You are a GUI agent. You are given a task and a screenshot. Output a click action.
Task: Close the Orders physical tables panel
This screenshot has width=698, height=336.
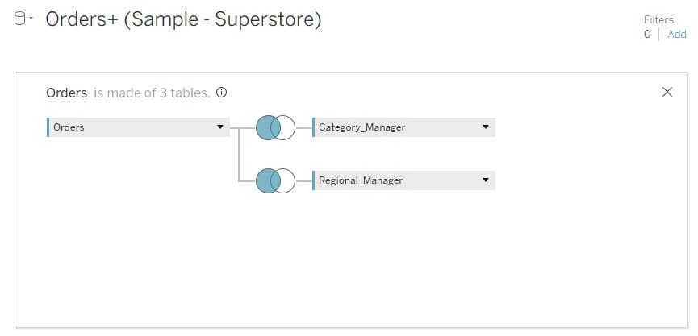667,92
